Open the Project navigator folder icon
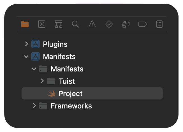The image size is (183, 132). 25,24
